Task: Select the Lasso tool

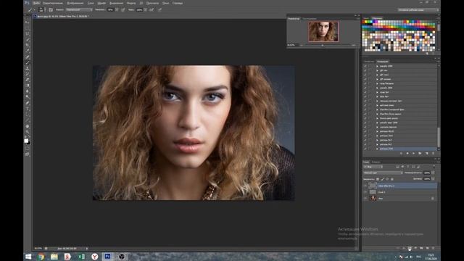Action: point(28,34)
